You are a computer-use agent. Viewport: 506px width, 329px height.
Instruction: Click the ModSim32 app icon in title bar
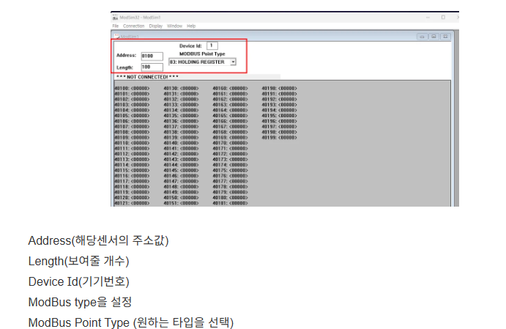pos(115,18)
